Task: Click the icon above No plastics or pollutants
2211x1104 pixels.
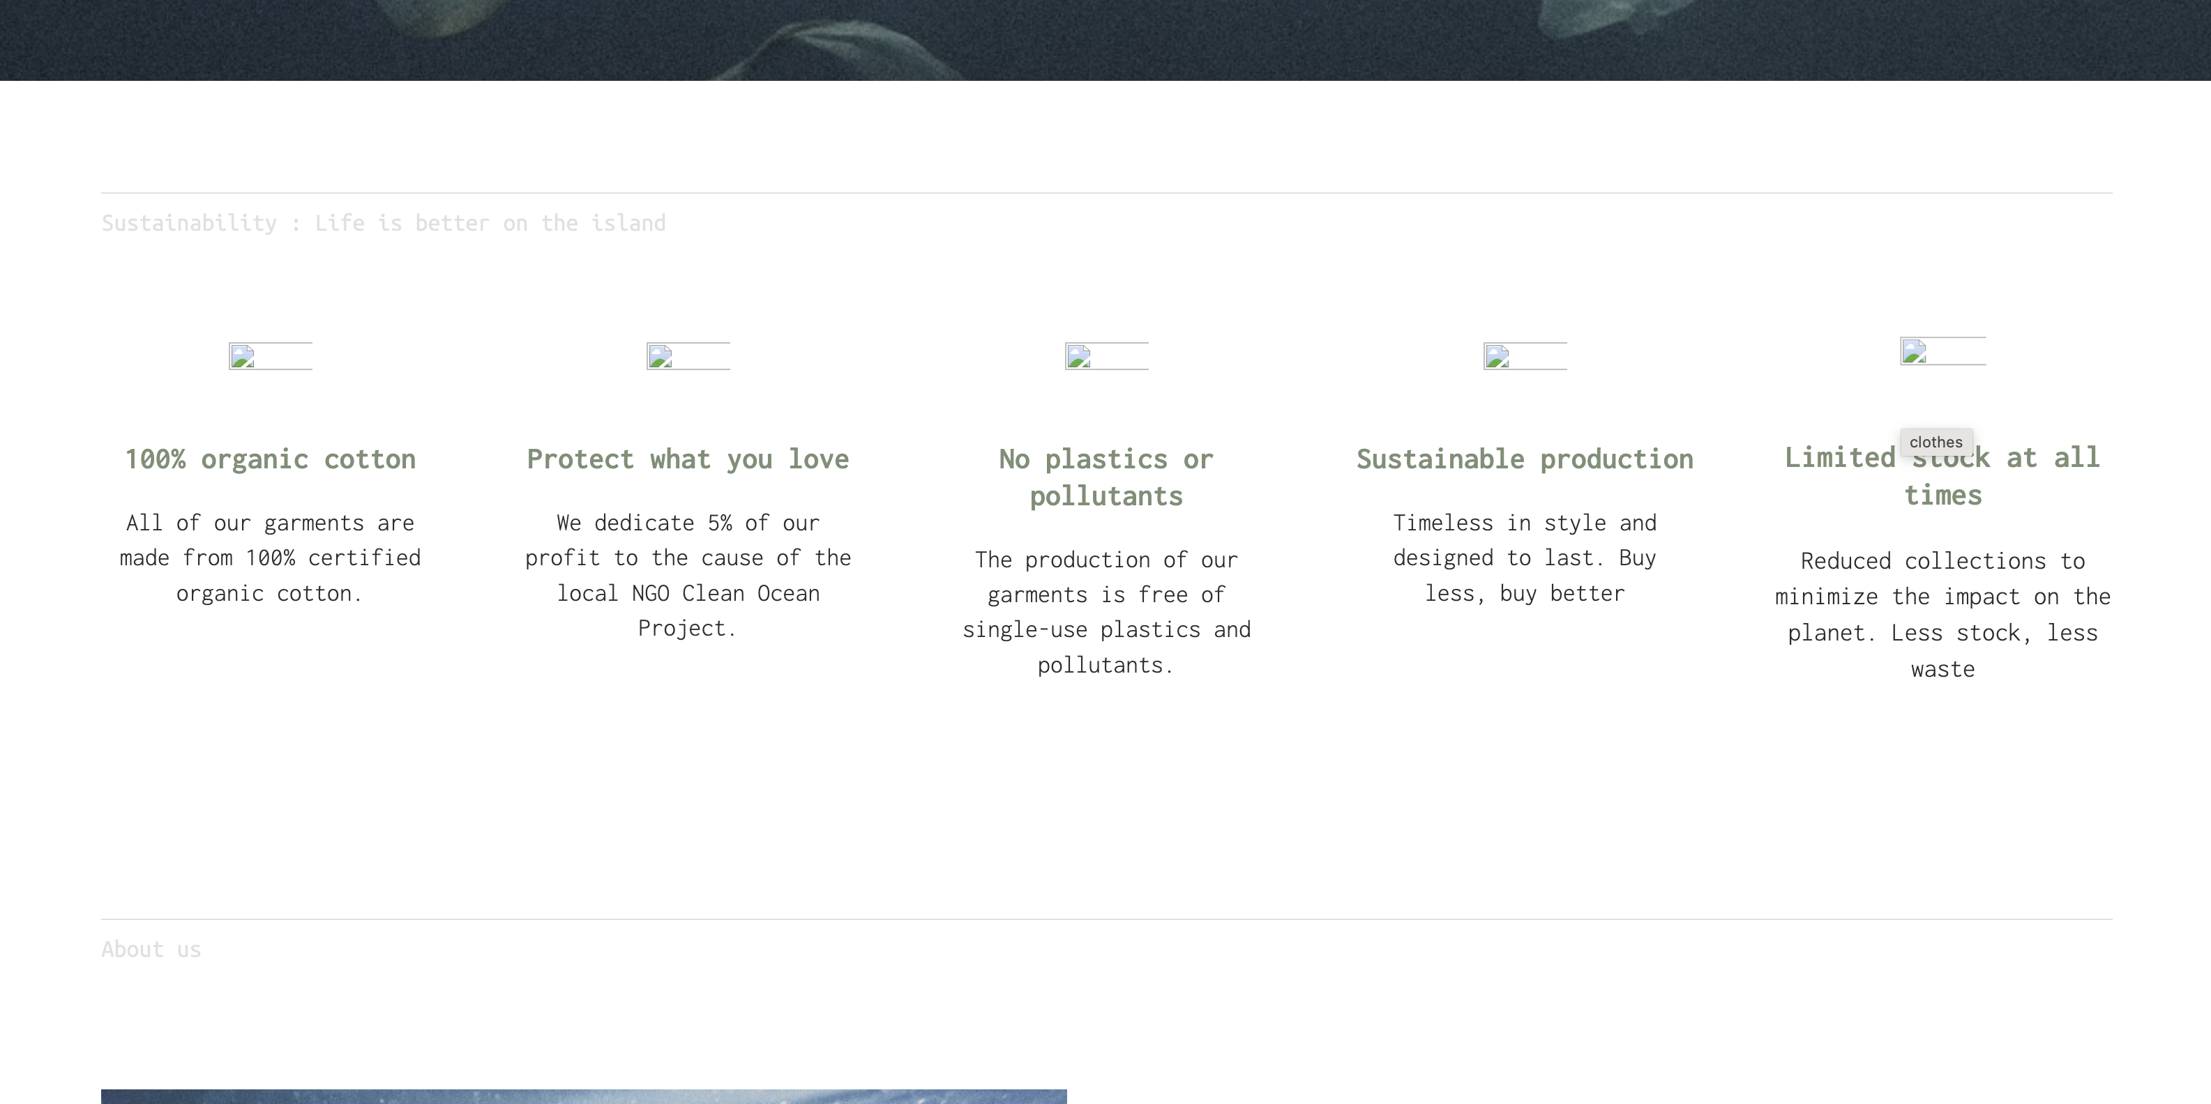Action: [1106, 356]
